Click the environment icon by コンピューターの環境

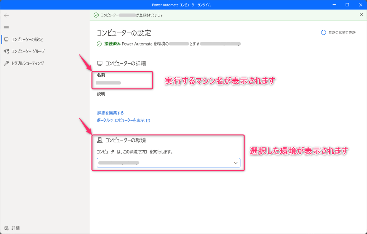point(100,140)
